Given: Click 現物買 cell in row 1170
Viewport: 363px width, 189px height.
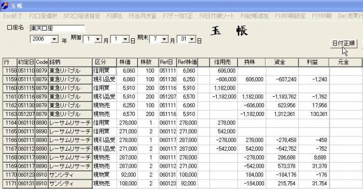Looking at the screenshot, I should (104, 175).
